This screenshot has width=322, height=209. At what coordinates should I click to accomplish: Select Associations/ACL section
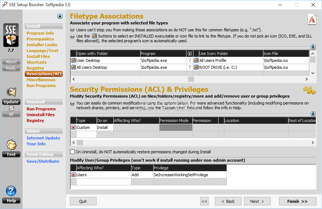[x=44, y=74]
